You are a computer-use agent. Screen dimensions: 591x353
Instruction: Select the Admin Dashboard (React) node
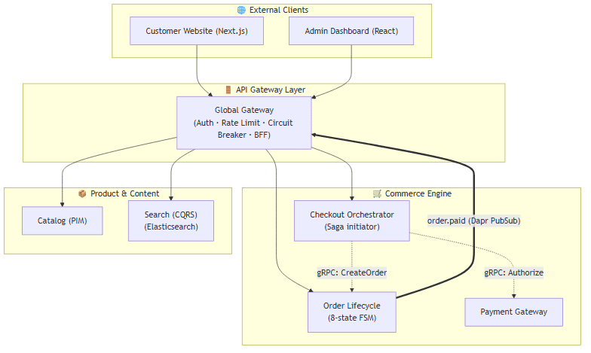click(x=351, y=31)
